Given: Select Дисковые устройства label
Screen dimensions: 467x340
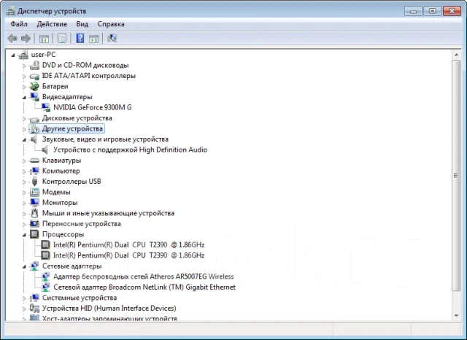Looking at the screenshot, I should click(77, 118).
